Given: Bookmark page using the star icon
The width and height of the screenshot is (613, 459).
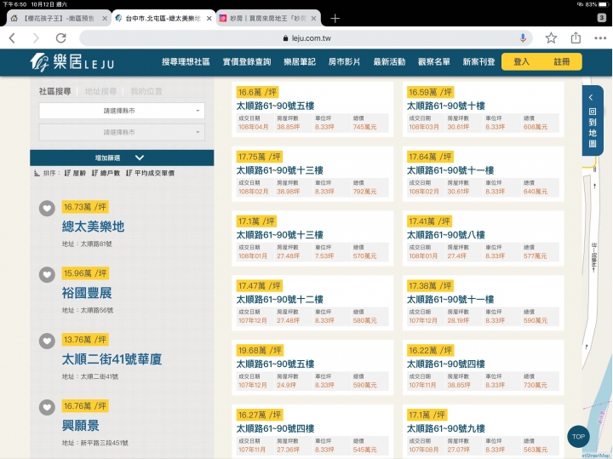Looking at the screenshot, I should 551,38.
